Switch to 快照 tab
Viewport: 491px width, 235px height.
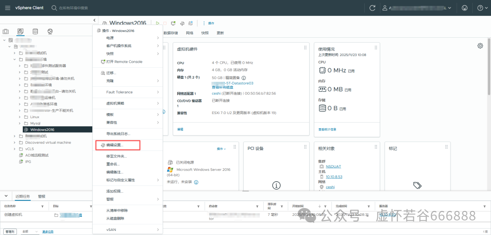205,33
